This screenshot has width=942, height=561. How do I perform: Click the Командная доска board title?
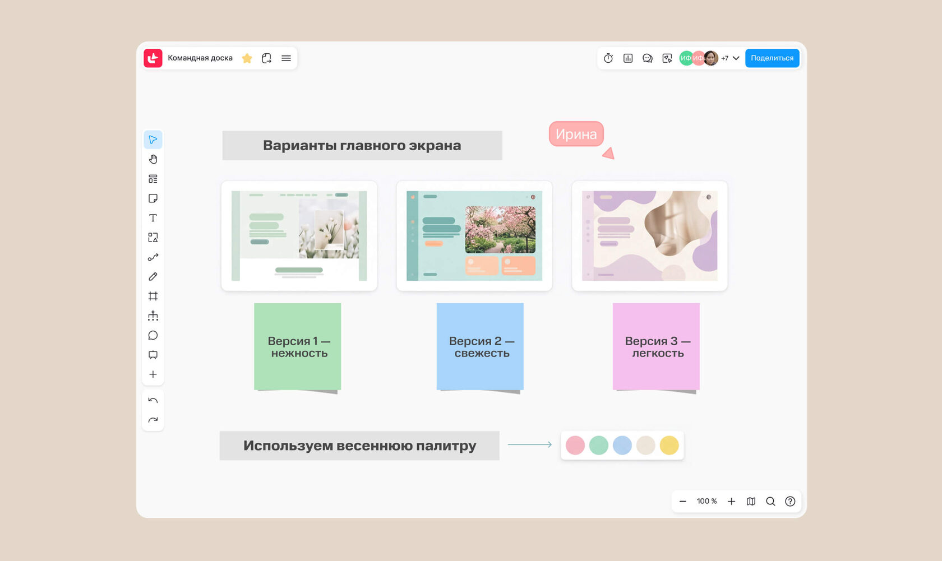200,58
